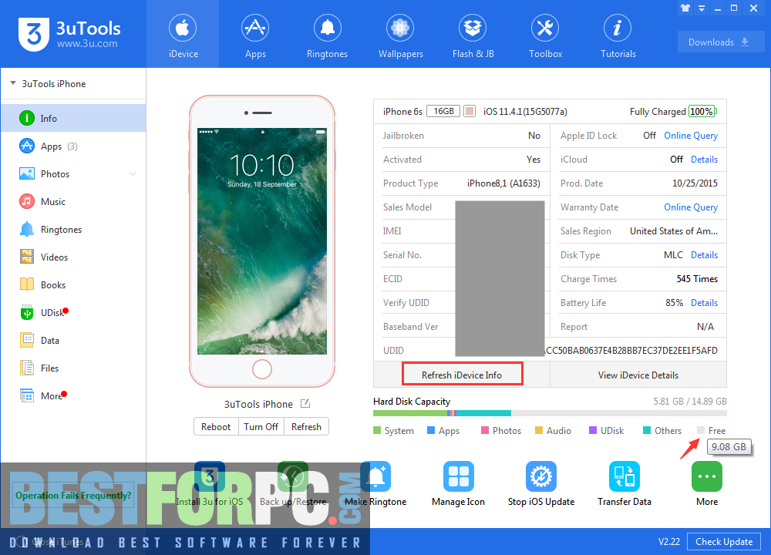
Task: Open the skin shirt icon in title bar
Action: point(685,8)
